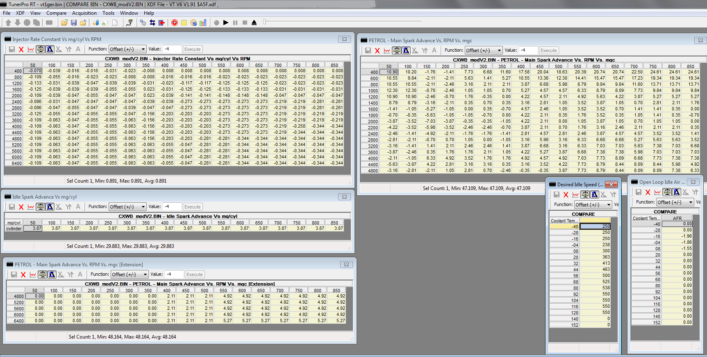Click red X icon in Desired Idle Speed window
The width and height of the screenshot is (707, 357).
566,195
